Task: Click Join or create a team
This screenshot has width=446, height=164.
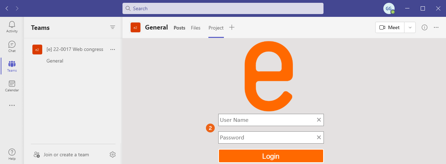Action: pos(66,155)
